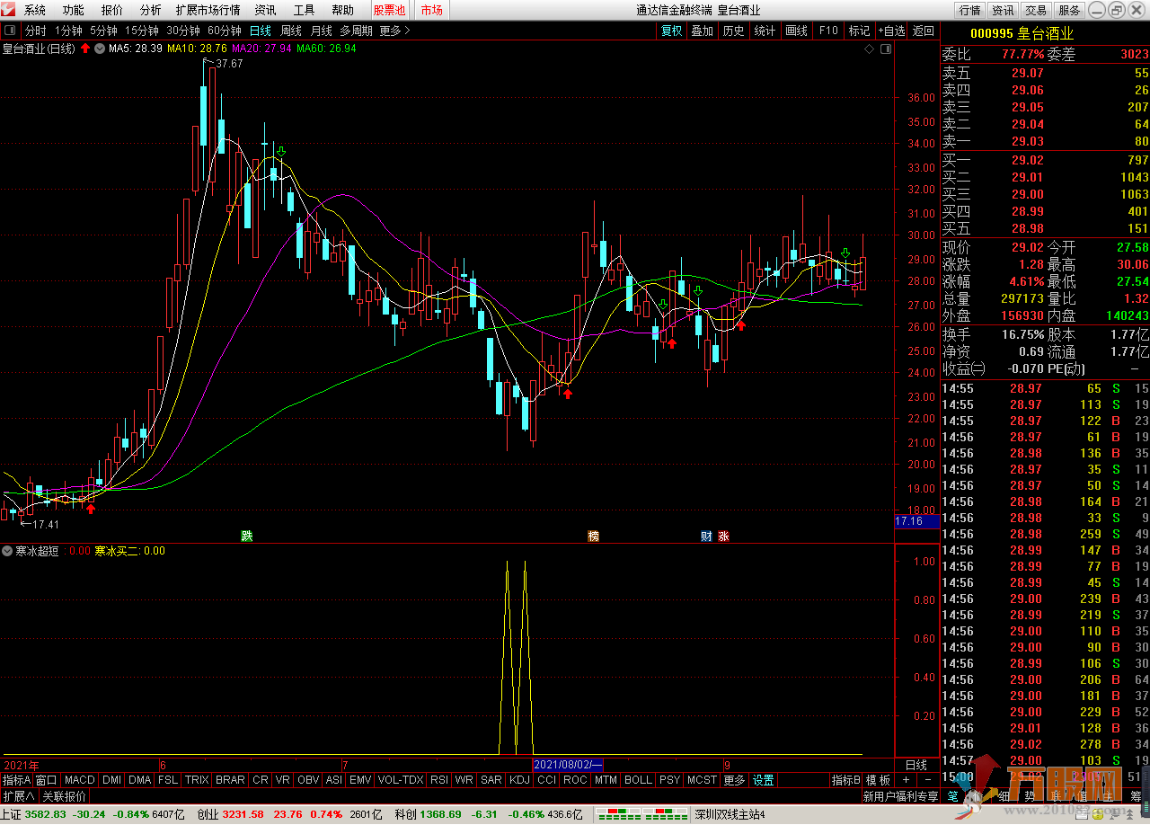Image resolution: width=1150 pixels, height=825 pixels.
Task: Select the 周线 weekly period
Action: pos(291,31)
